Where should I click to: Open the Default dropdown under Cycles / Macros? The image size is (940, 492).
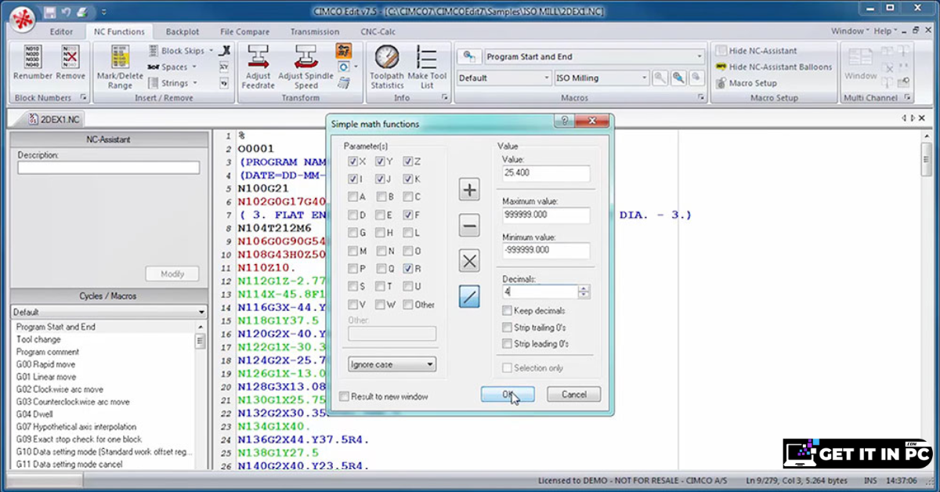[108, 312]
